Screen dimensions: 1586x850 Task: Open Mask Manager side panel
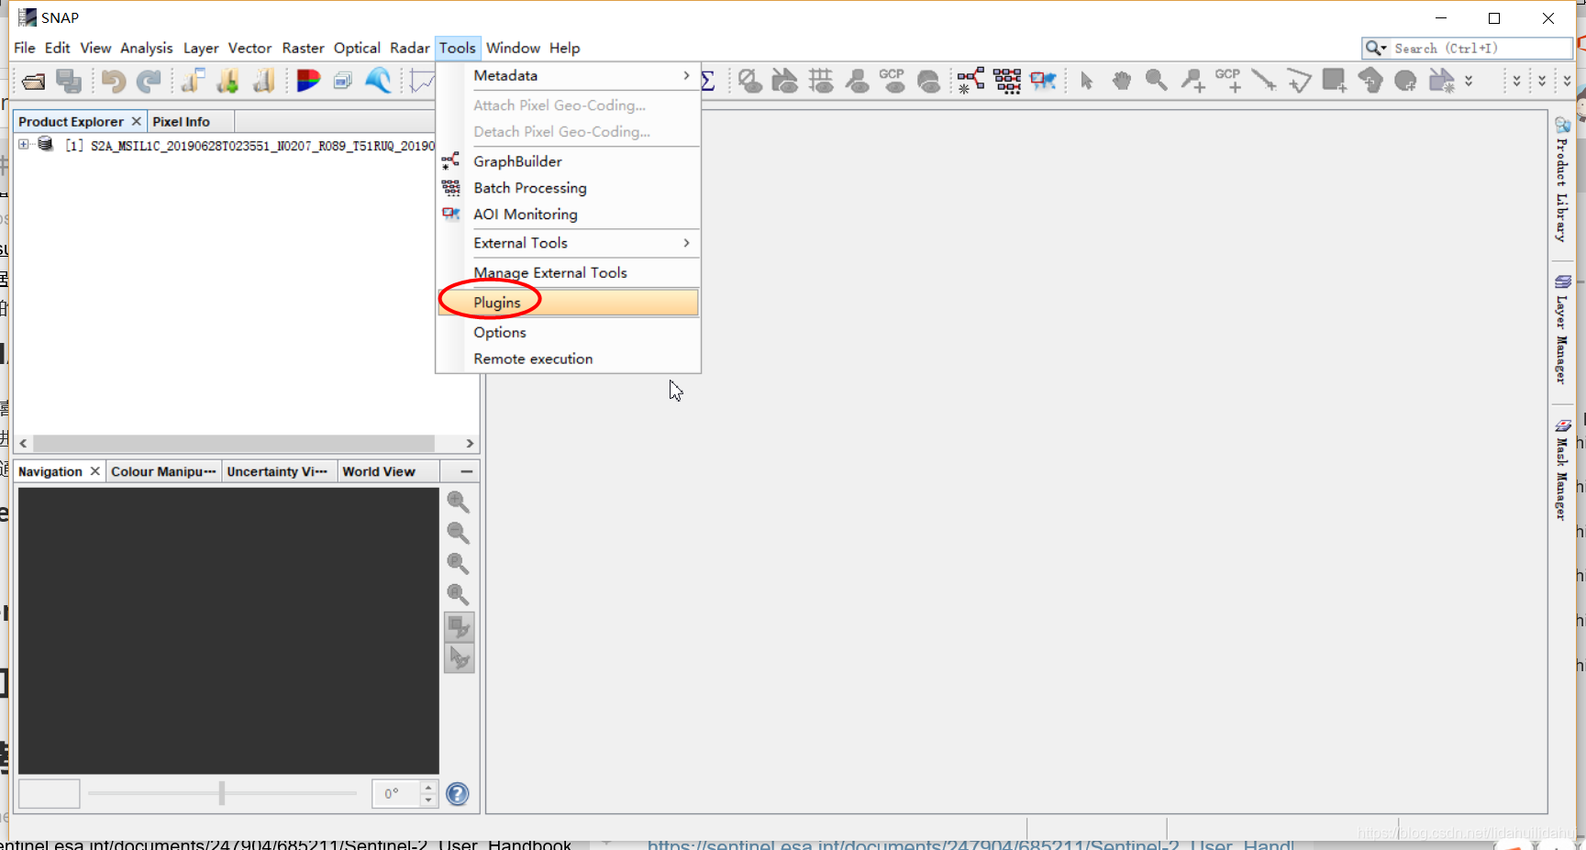[x=1561, y=470]
